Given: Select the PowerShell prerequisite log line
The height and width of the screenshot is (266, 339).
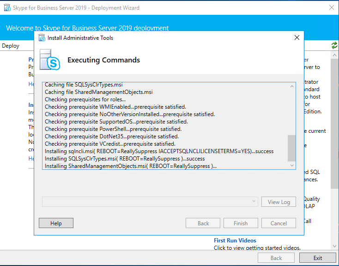Looking at the screenshot, I should [x=113, y=129].
